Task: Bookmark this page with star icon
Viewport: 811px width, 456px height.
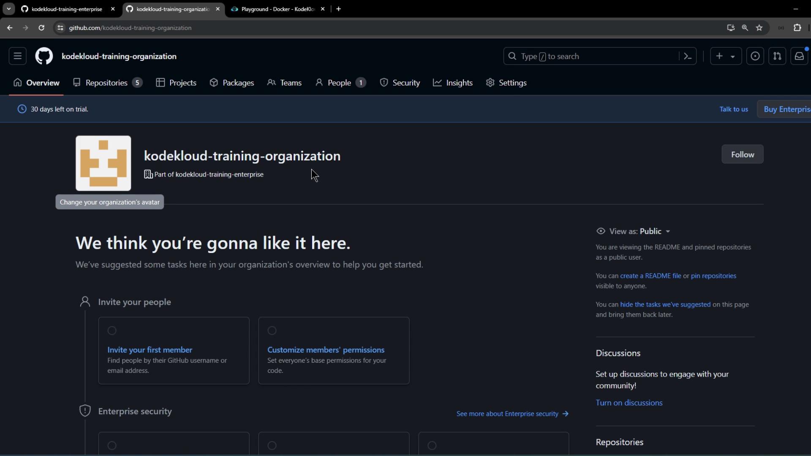Action: click(759, 28)
